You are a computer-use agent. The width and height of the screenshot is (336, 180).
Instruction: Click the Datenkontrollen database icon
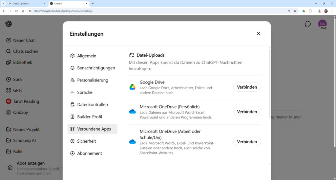coord(73,104)
